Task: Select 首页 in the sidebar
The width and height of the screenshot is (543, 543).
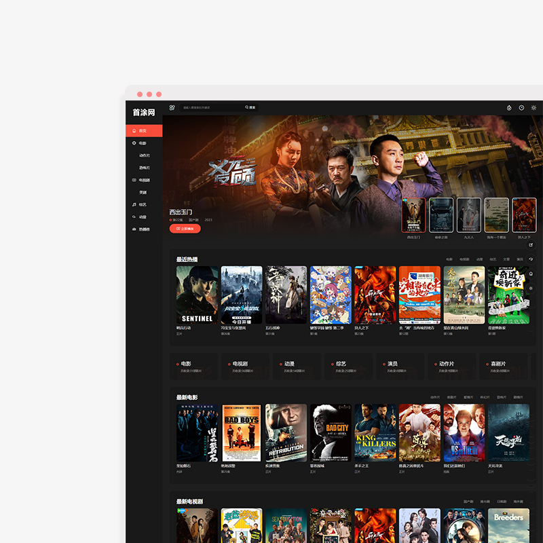Action: click(143, 131)
